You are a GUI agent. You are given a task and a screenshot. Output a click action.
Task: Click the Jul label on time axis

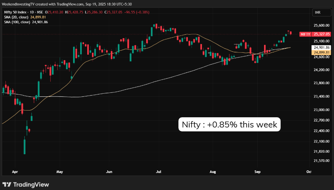click(x=158, y=172)
